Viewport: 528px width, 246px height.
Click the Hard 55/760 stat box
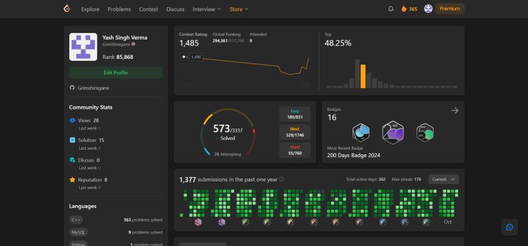(x=294, y=150)
